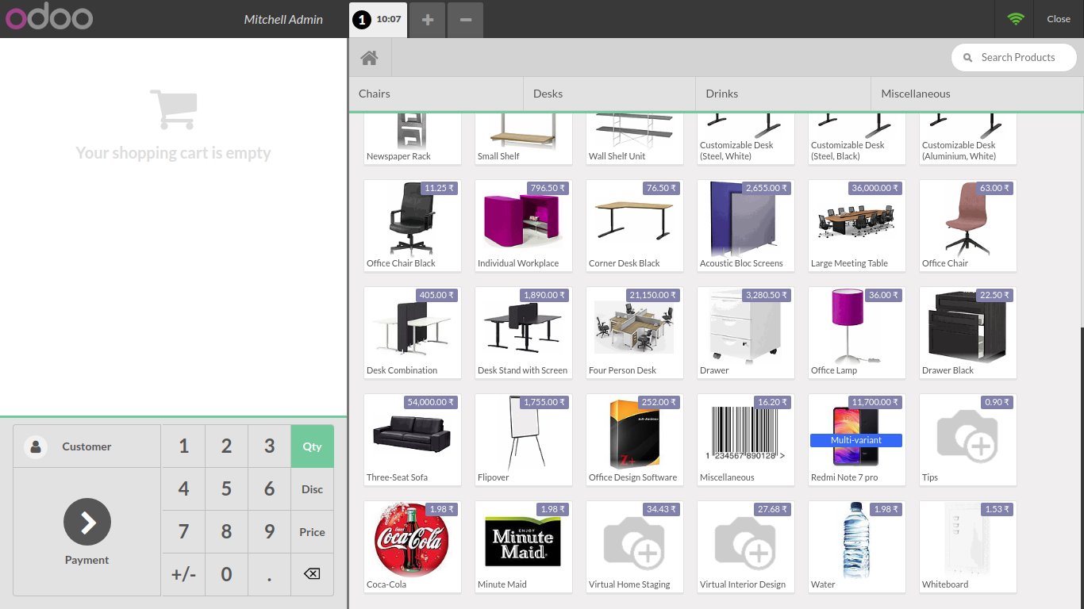Viewport: 1084px width, 609px height.
Task: Click the Payment chevron circle icon
Action: point(87,522)
